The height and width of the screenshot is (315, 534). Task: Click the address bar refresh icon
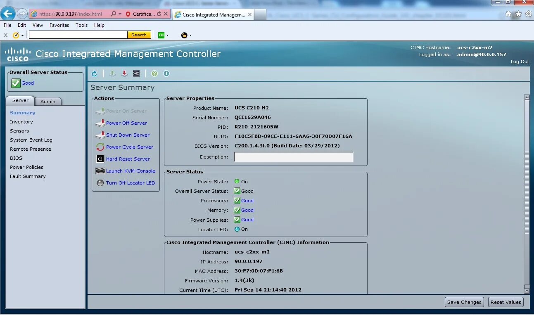pos(159,14)
